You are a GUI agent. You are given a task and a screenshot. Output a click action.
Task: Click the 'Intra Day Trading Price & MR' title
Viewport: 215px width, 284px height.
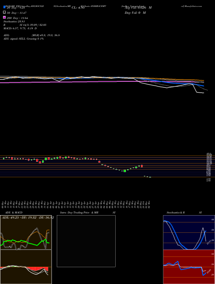coord(79,213)
